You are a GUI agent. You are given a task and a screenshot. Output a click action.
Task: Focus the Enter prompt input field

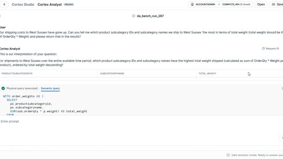pyautogui.click(x=141, y=121)
